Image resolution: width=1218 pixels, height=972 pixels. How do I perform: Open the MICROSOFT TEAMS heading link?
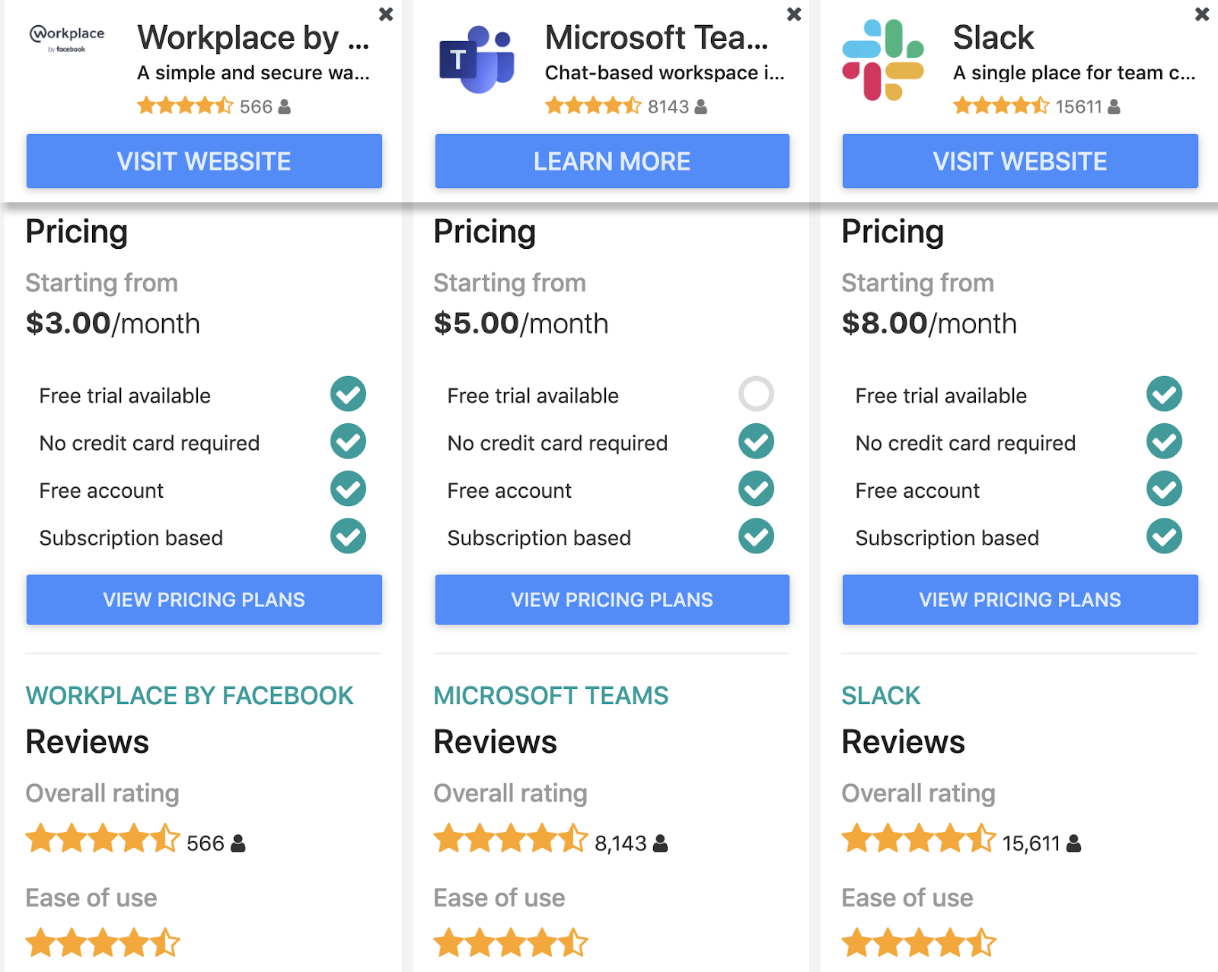point(551,696)
